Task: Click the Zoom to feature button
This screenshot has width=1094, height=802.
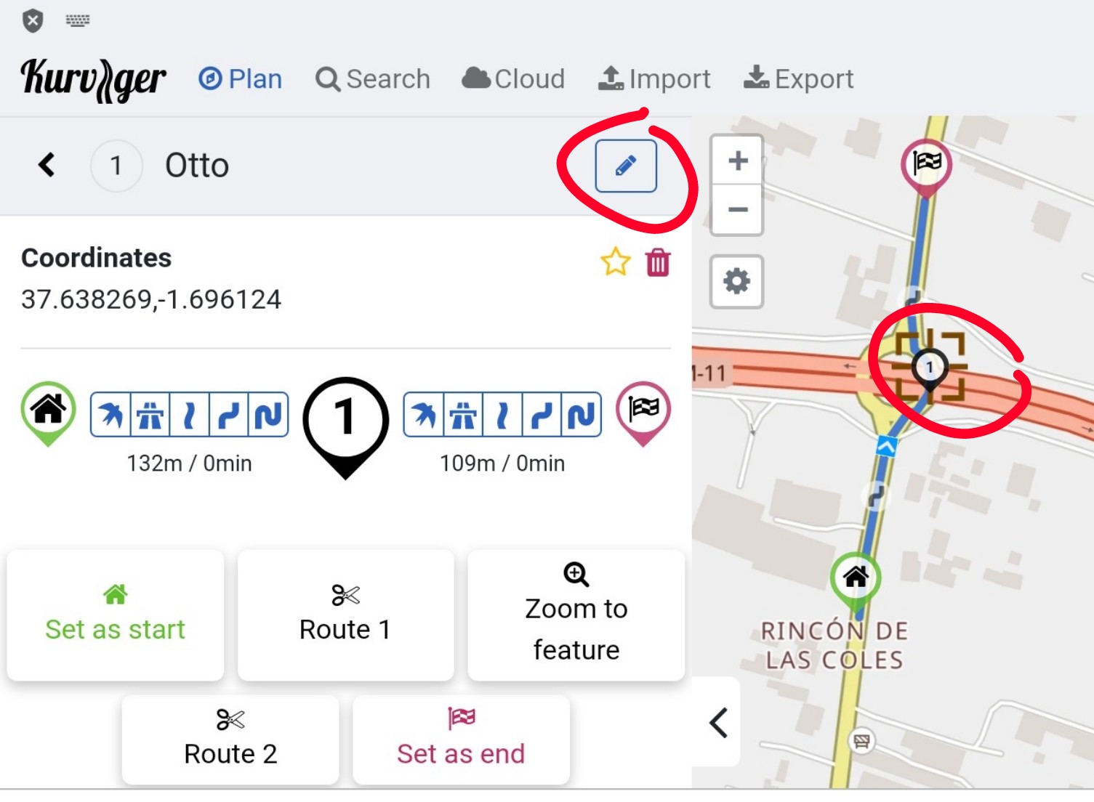Action: 576,615
